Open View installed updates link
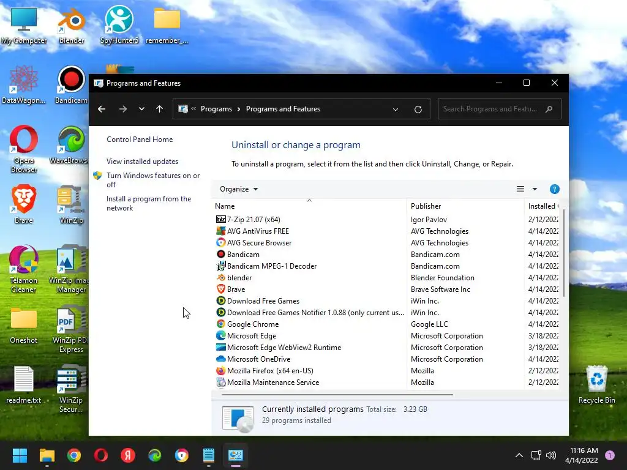The height and width of the screenshot is (470, 627). tap(142, 162)
